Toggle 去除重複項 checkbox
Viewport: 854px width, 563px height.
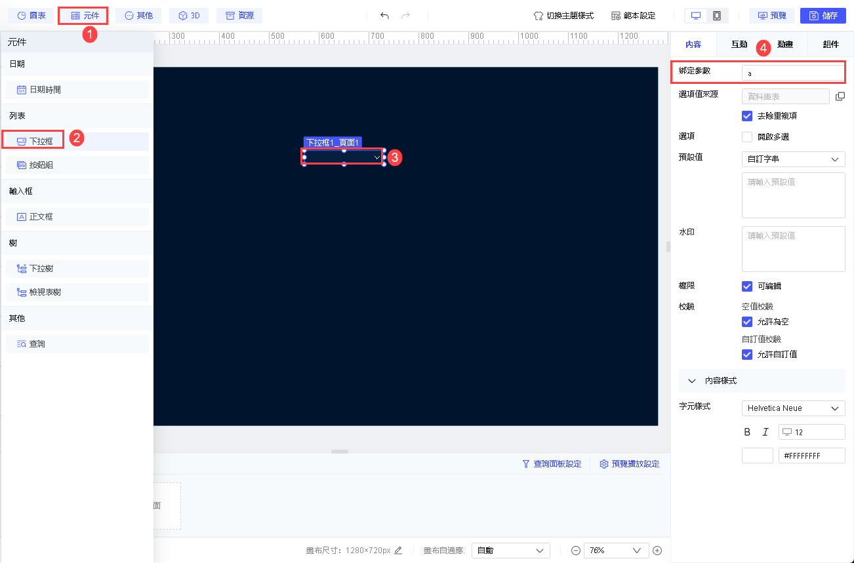pyautogui.click(x=746, y=116)
